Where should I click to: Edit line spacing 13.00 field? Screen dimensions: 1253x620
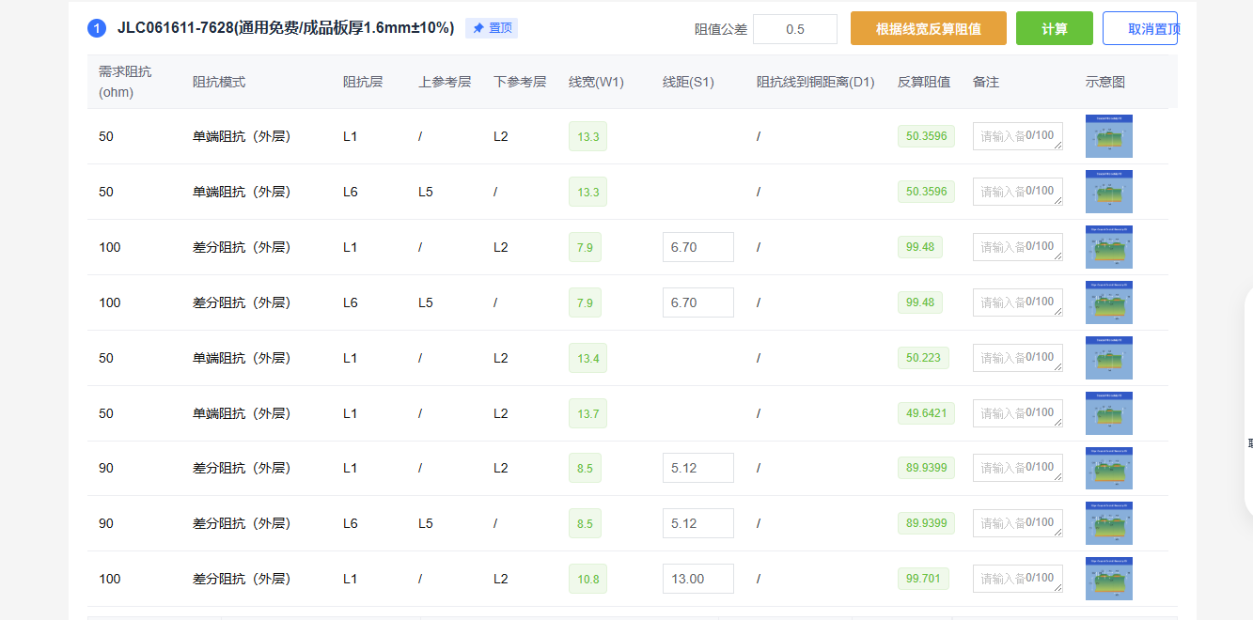[698, 579]
